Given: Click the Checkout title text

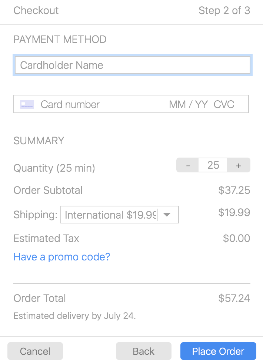Looking at the screenshot, I should (x=36, y=11).
